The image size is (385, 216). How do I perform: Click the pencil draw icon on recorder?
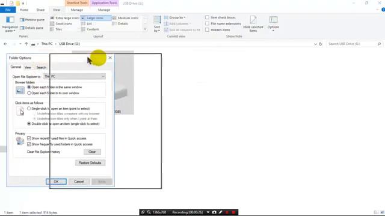(x=220, y=212)
